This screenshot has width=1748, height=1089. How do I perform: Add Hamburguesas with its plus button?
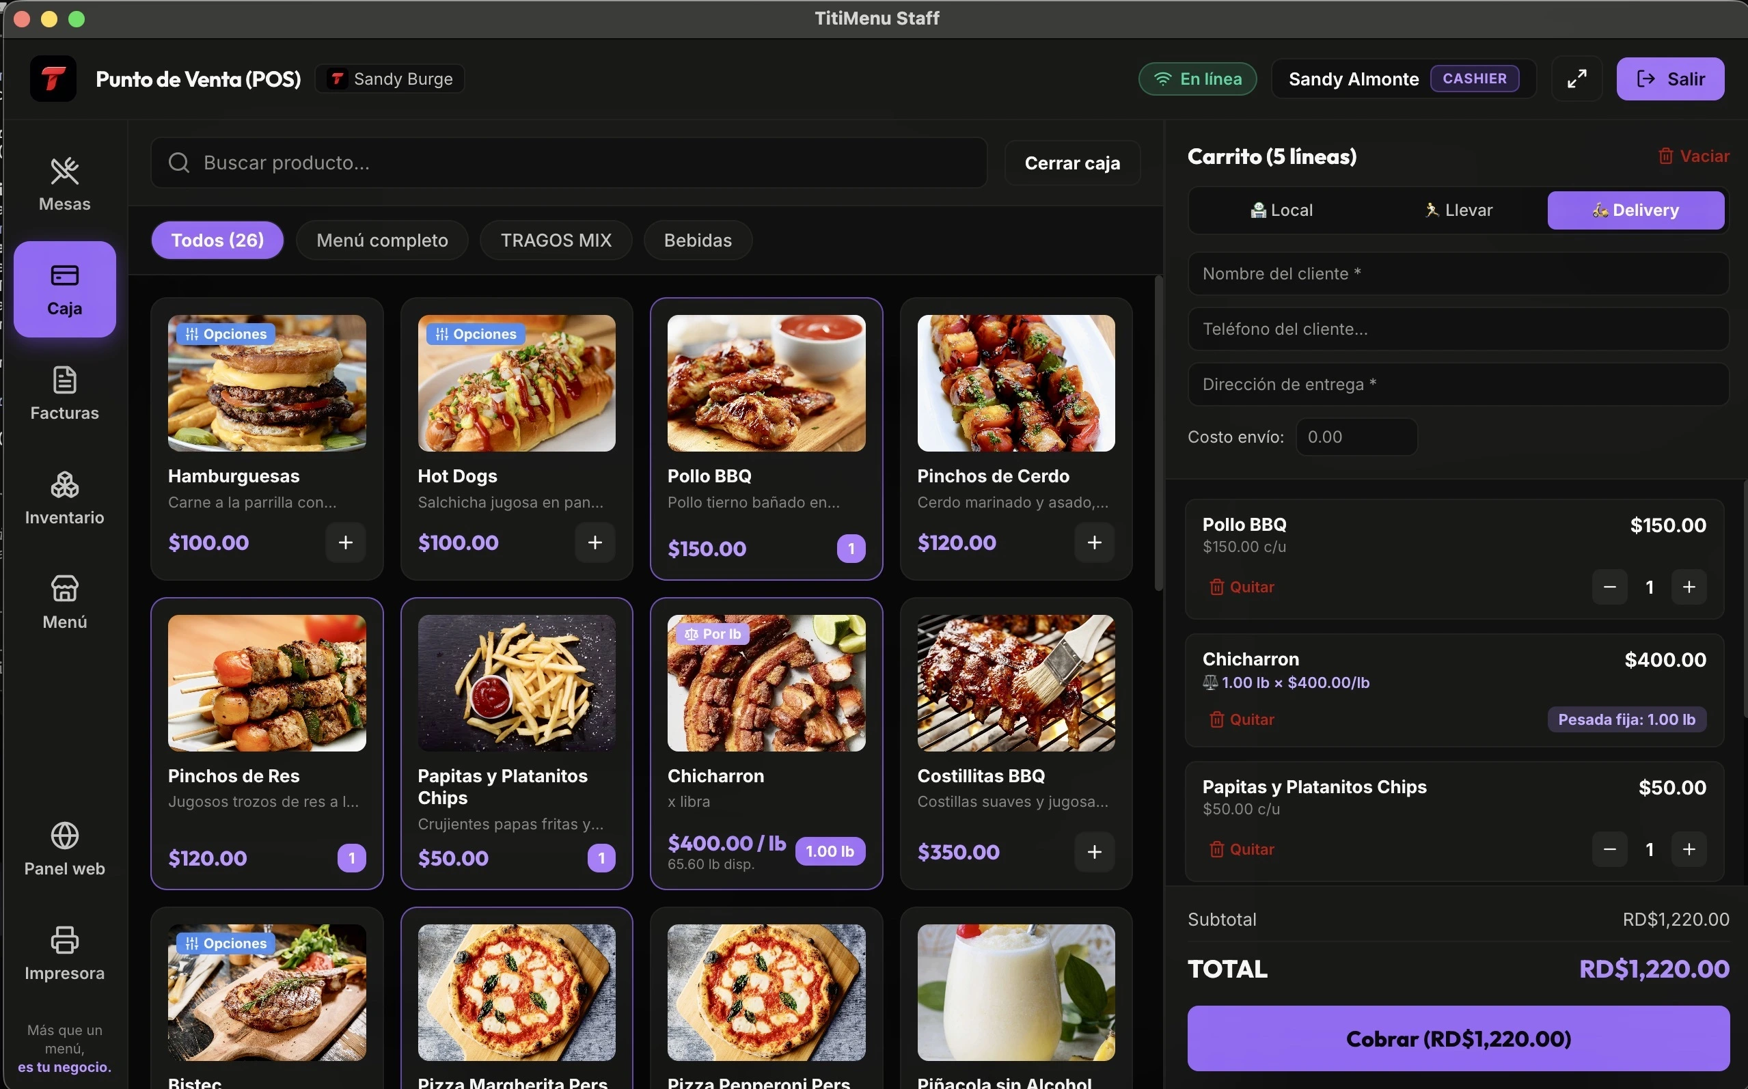point(345,542)
